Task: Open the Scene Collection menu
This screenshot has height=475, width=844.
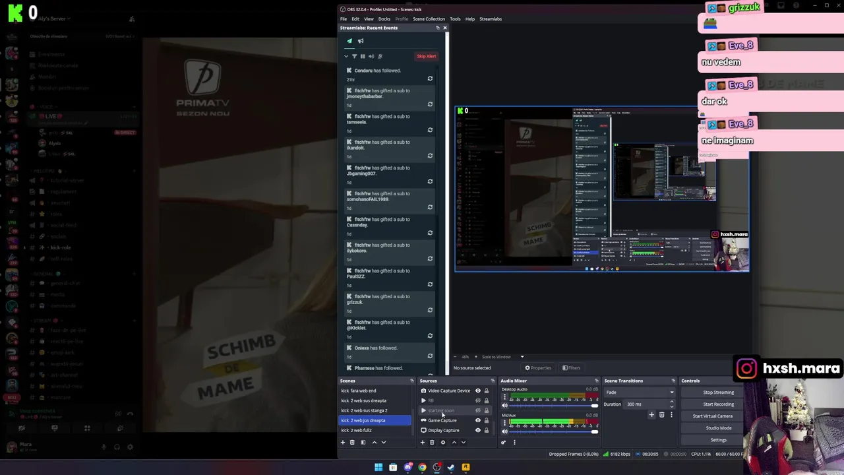Action: point(429,19)
